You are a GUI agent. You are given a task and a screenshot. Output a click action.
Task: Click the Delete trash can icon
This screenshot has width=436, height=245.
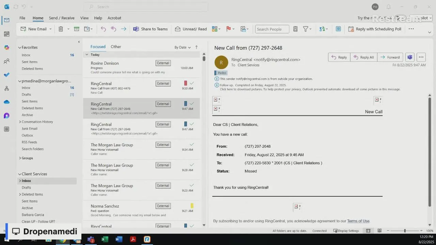(61, 29)
